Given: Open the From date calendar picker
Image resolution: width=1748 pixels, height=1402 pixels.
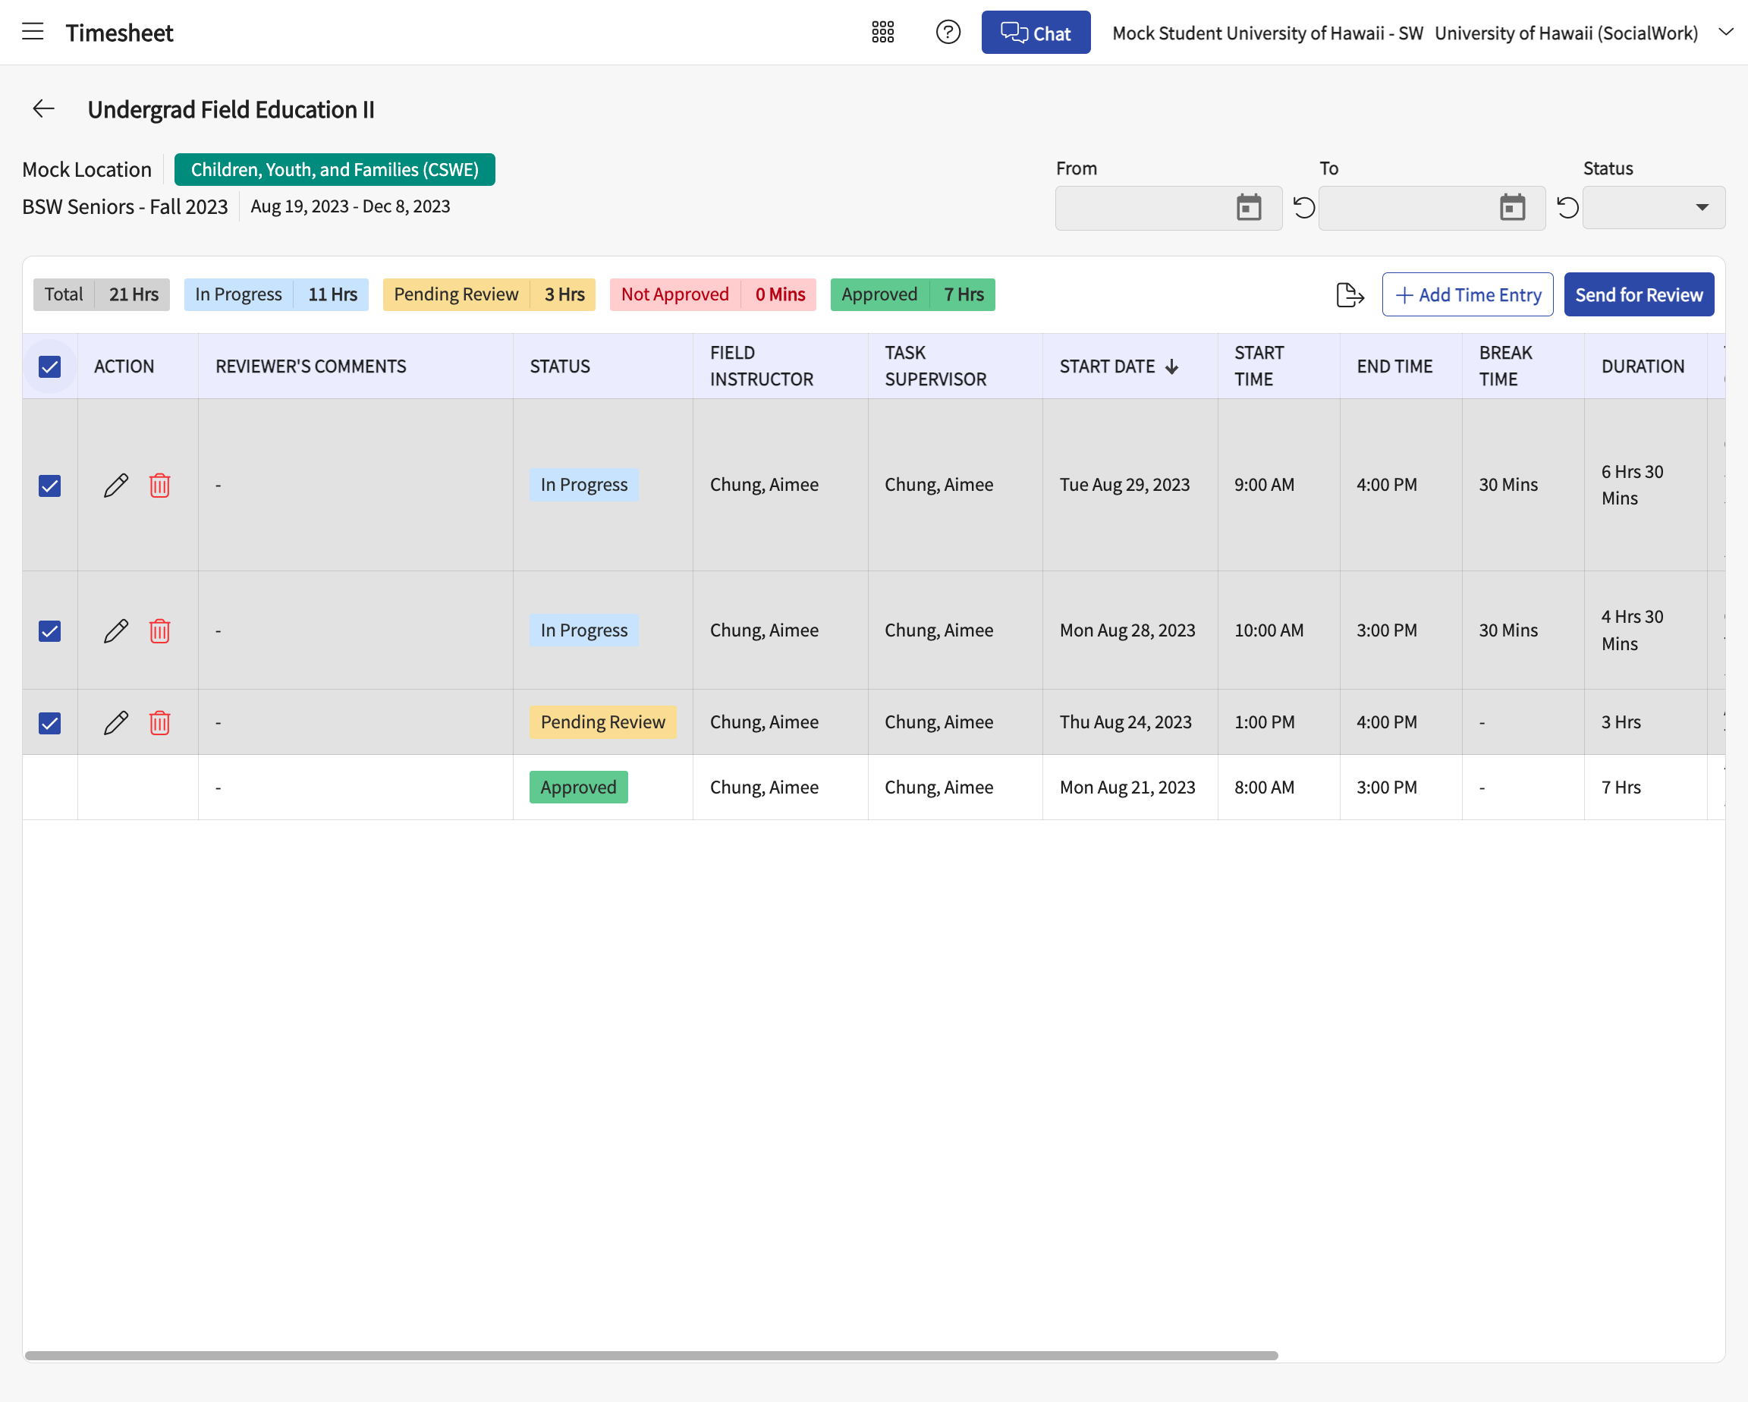Looking at the screenshot, I should 1249,208.
